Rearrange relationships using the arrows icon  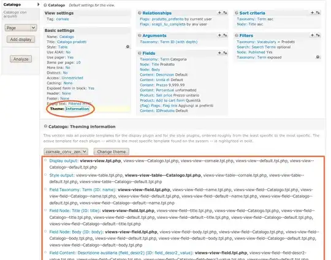point(225,13)
